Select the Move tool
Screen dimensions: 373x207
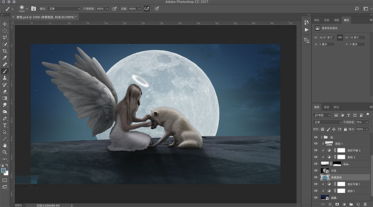click(x=5, y=24)
